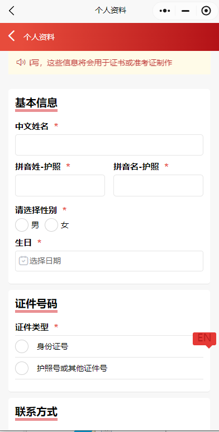Select the 男 gender radio button
Screen dimensions: 219x432
(22, 225)
